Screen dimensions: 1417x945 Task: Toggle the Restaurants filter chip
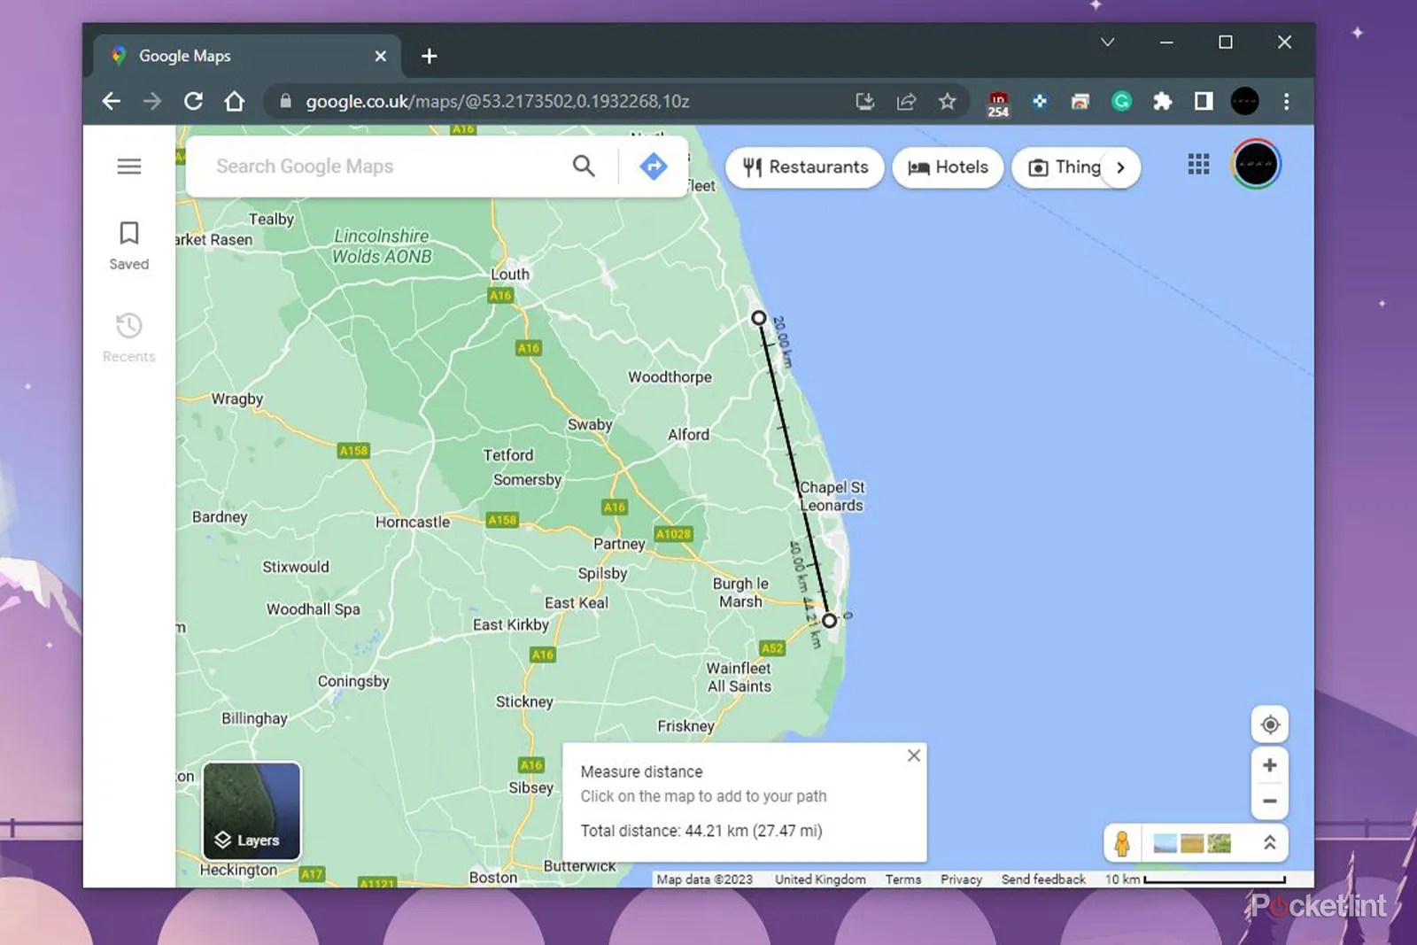click(803, 167)
